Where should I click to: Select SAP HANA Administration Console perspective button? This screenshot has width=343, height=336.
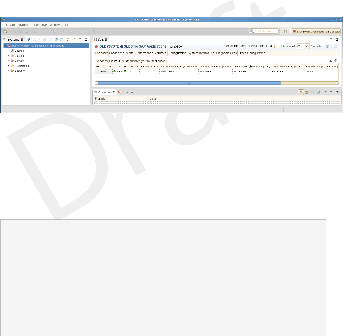click(x=316, y=32)
